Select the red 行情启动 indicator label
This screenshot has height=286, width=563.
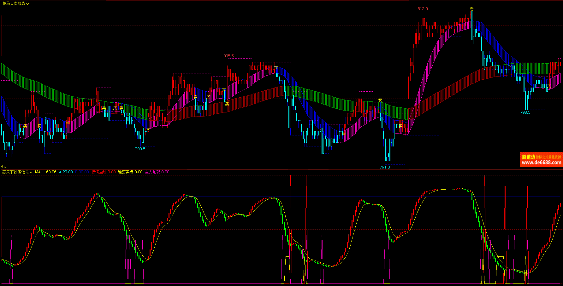[104, 172]
